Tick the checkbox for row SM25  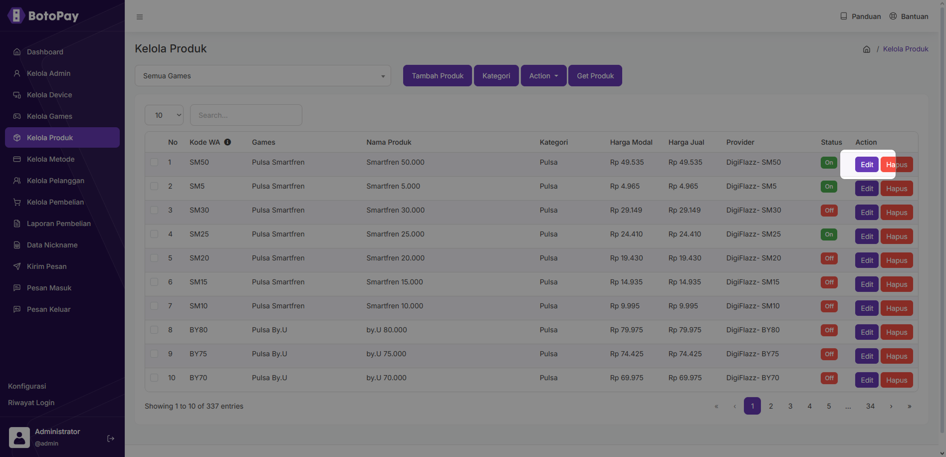tap(154, 234)
